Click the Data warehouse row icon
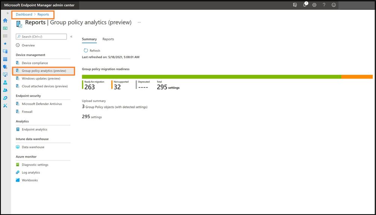 point(18,147)
